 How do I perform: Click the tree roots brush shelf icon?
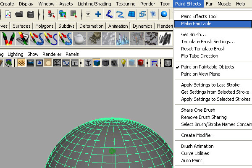(x=94, y=39)
